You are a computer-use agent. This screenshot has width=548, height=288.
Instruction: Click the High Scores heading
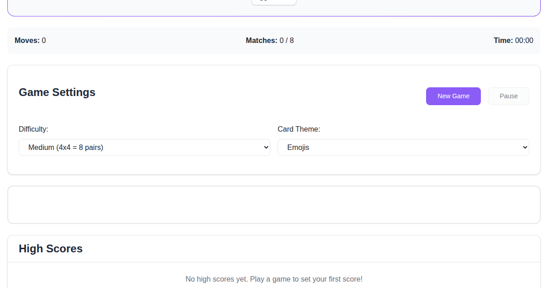pos(51,249)
